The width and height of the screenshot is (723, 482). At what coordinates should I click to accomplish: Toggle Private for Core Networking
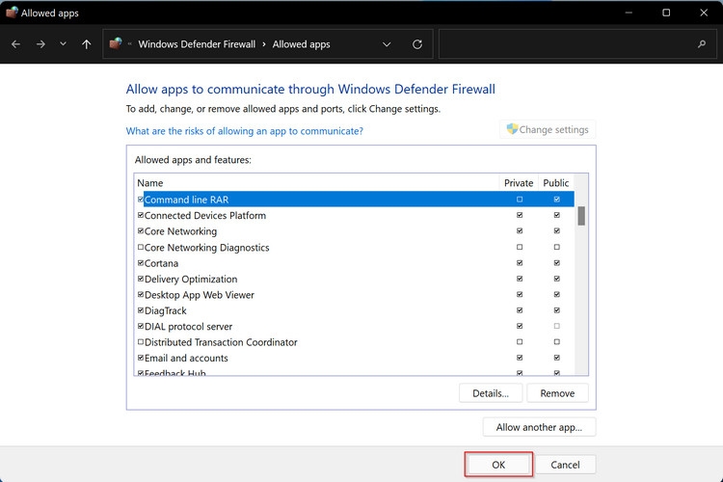coord(520,230)
